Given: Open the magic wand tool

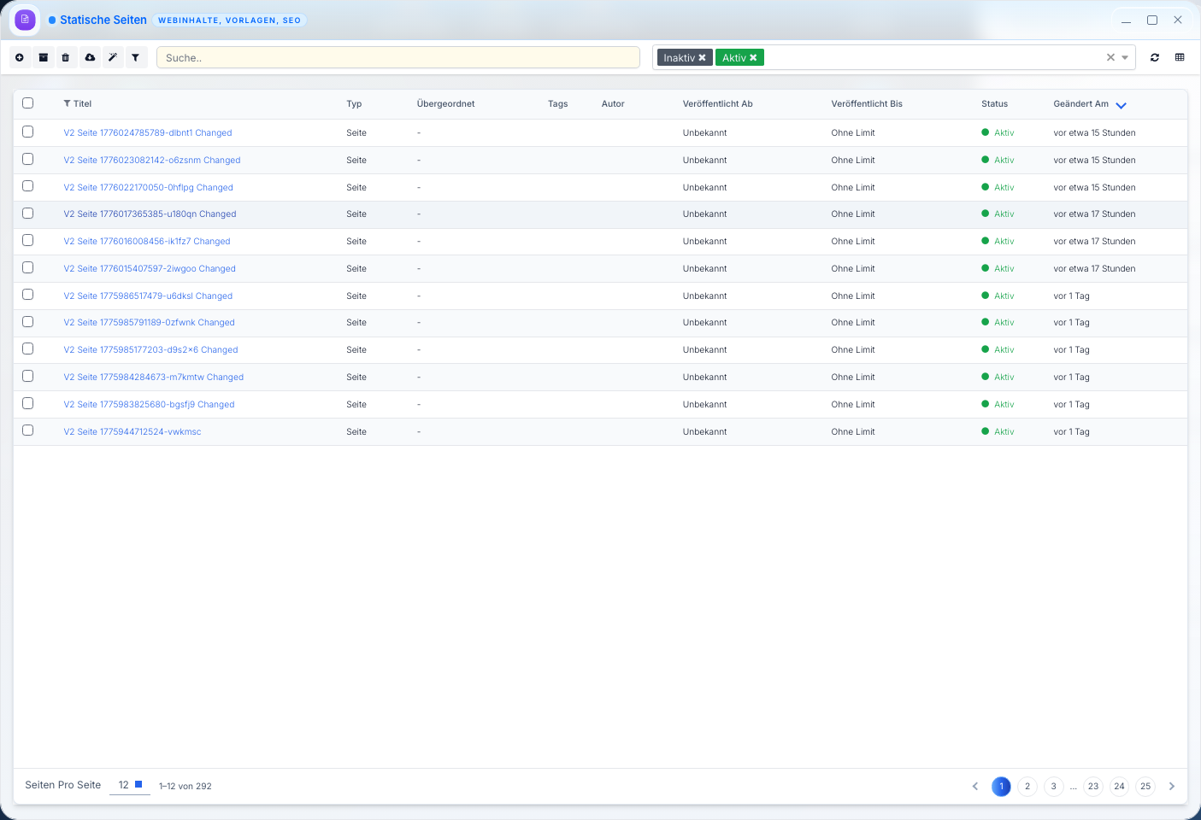Looking at the screenshot, I should click(x=112, y=57).
